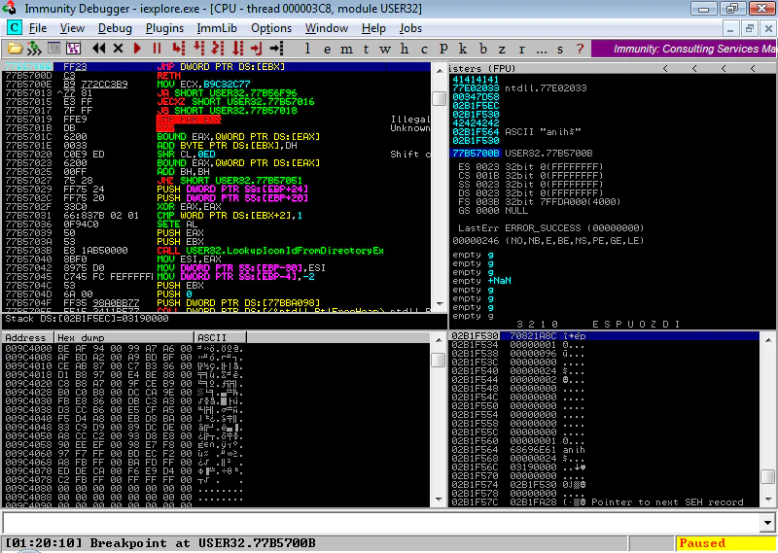Image resolution: width=778 pixels, height=553 pixels.
Task: Click the Python shell snake icon
Action: point(34,49)
